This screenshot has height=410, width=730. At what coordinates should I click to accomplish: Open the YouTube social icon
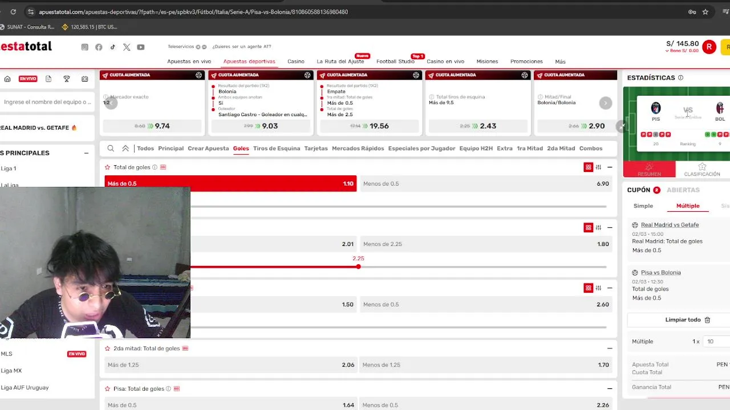141,47
